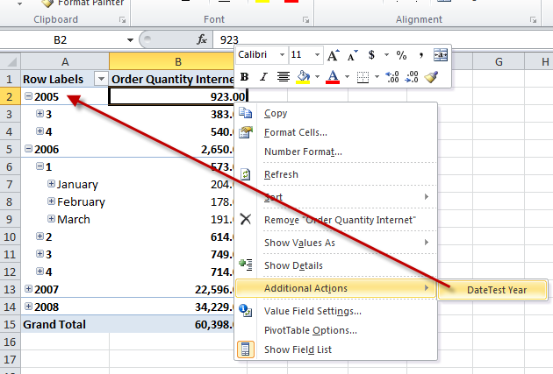This screenshot has width=553, height=374.
Task: Open the font size dropdown showing 11
Action: (x=318, y=55)
